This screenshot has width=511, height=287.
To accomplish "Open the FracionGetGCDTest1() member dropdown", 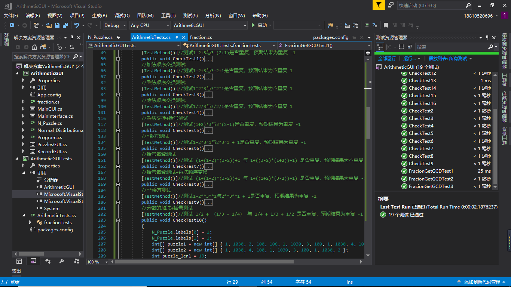I will point(324,46).
